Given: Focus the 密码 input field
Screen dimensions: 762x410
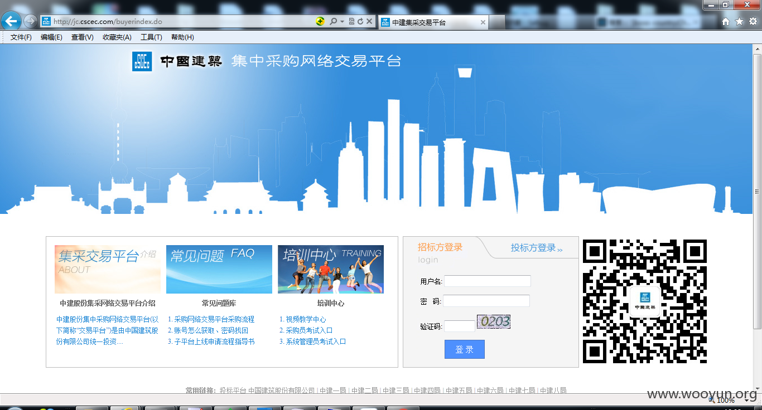Looking at the screenshot, I should tap(486, 301).
